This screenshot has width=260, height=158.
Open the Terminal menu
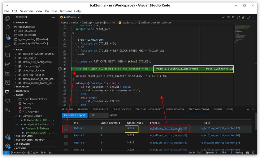66,11
